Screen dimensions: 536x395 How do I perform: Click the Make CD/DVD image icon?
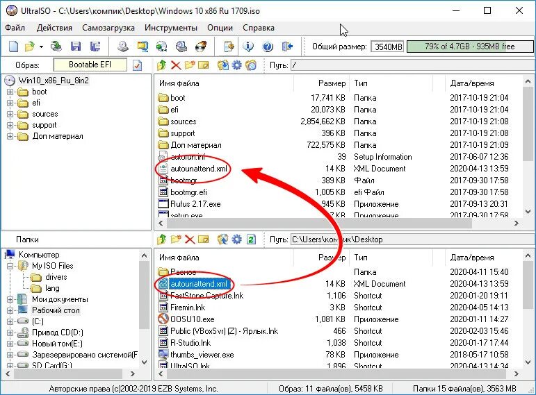(123, 47)
